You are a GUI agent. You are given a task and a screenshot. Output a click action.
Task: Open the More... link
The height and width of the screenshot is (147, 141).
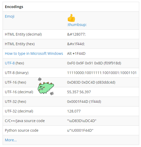(x=11, y=140)
